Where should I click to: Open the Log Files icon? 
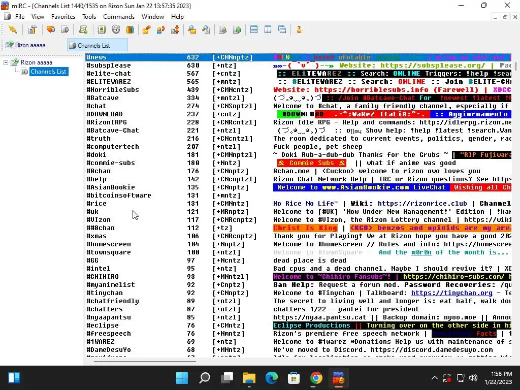pyautogui.click(x=206, y=30)
